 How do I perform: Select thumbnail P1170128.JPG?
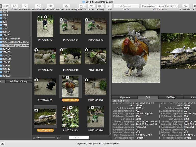tap(45, 26)
